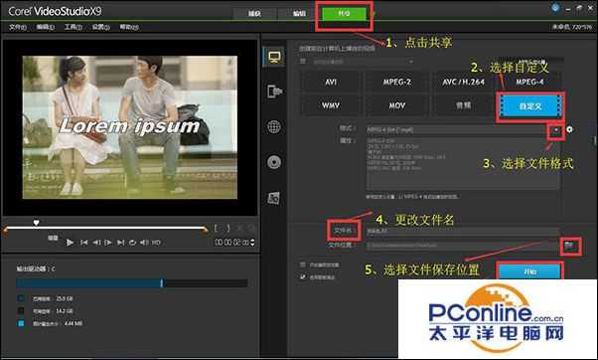Click the output drive usage bar
This screenshot has width=598, height=360.
(x=132, y=282)
